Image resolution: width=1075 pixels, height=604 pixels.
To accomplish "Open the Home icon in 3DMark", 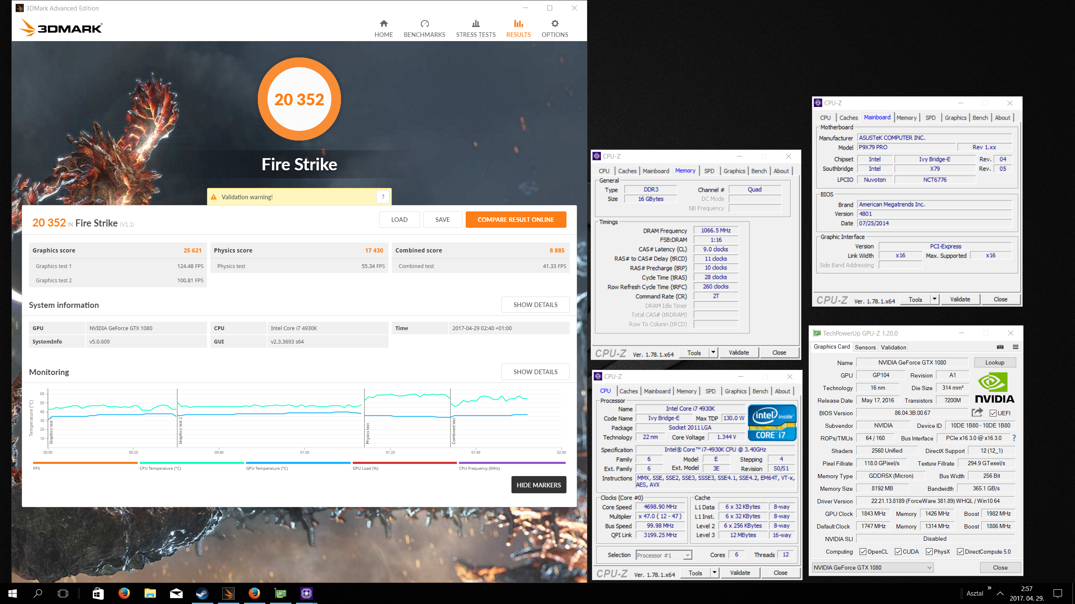I will 383,24.
